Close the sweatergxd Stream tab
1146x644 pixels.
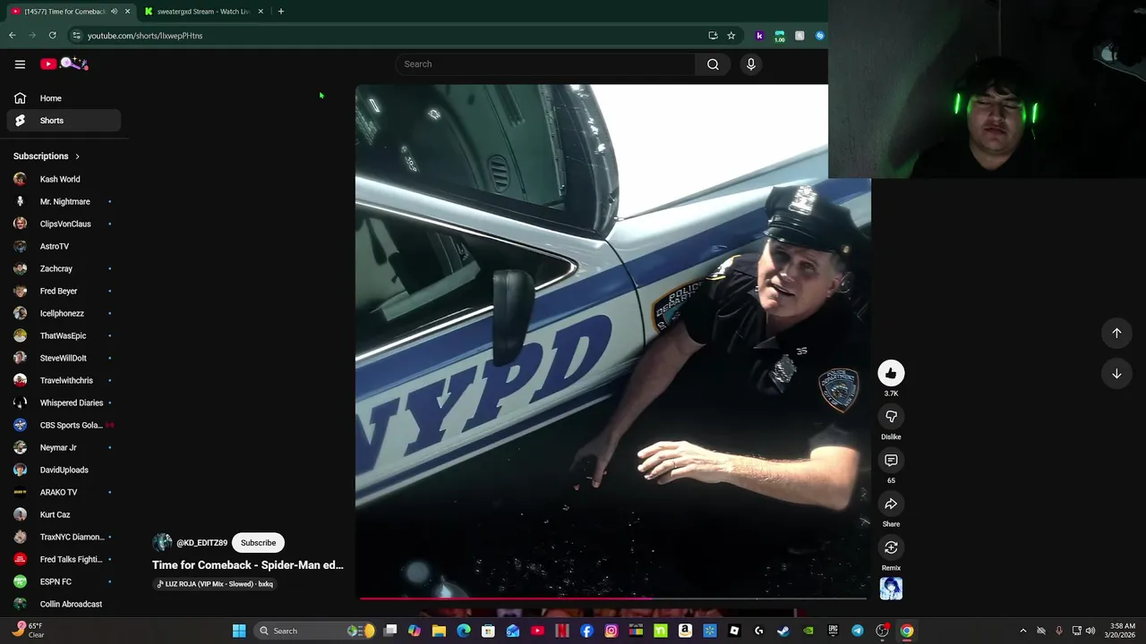click(261, 12)
